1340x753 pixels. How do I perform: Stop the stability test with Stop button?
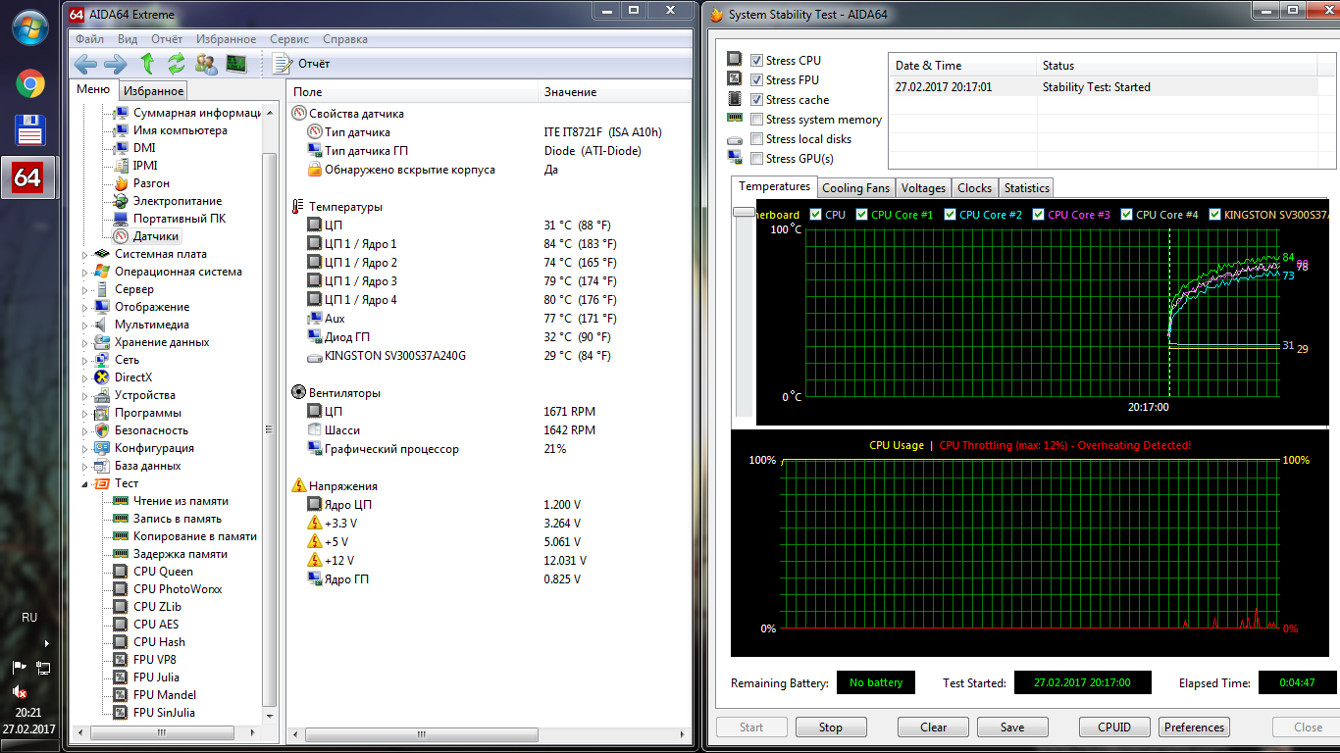830,728
